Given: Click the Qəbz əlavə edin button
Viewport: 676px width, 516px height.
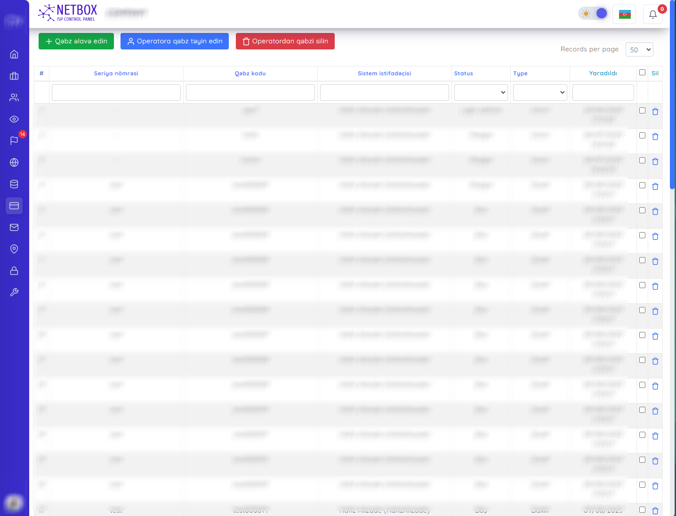Looking at the screenshot, I should click(76, 41).
